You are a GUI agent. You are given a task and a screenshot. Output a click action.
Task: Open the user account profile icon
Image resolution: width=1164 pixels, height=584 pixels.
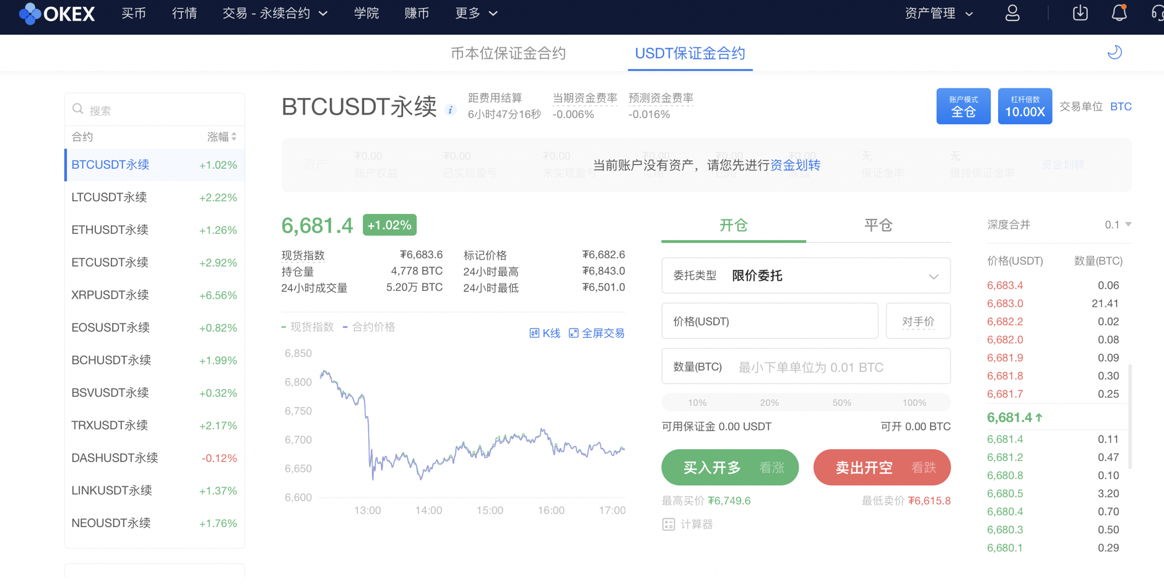[x=1013, y=12]
